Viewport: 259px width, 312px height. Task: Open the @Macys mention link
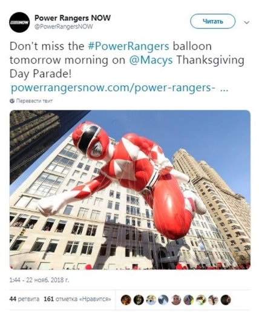(151, 60)
